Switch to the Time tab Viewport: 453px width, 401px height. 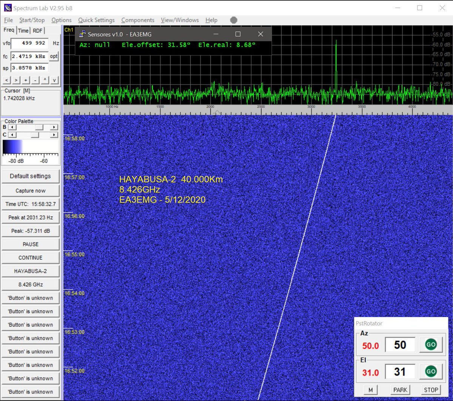(23, 30)
